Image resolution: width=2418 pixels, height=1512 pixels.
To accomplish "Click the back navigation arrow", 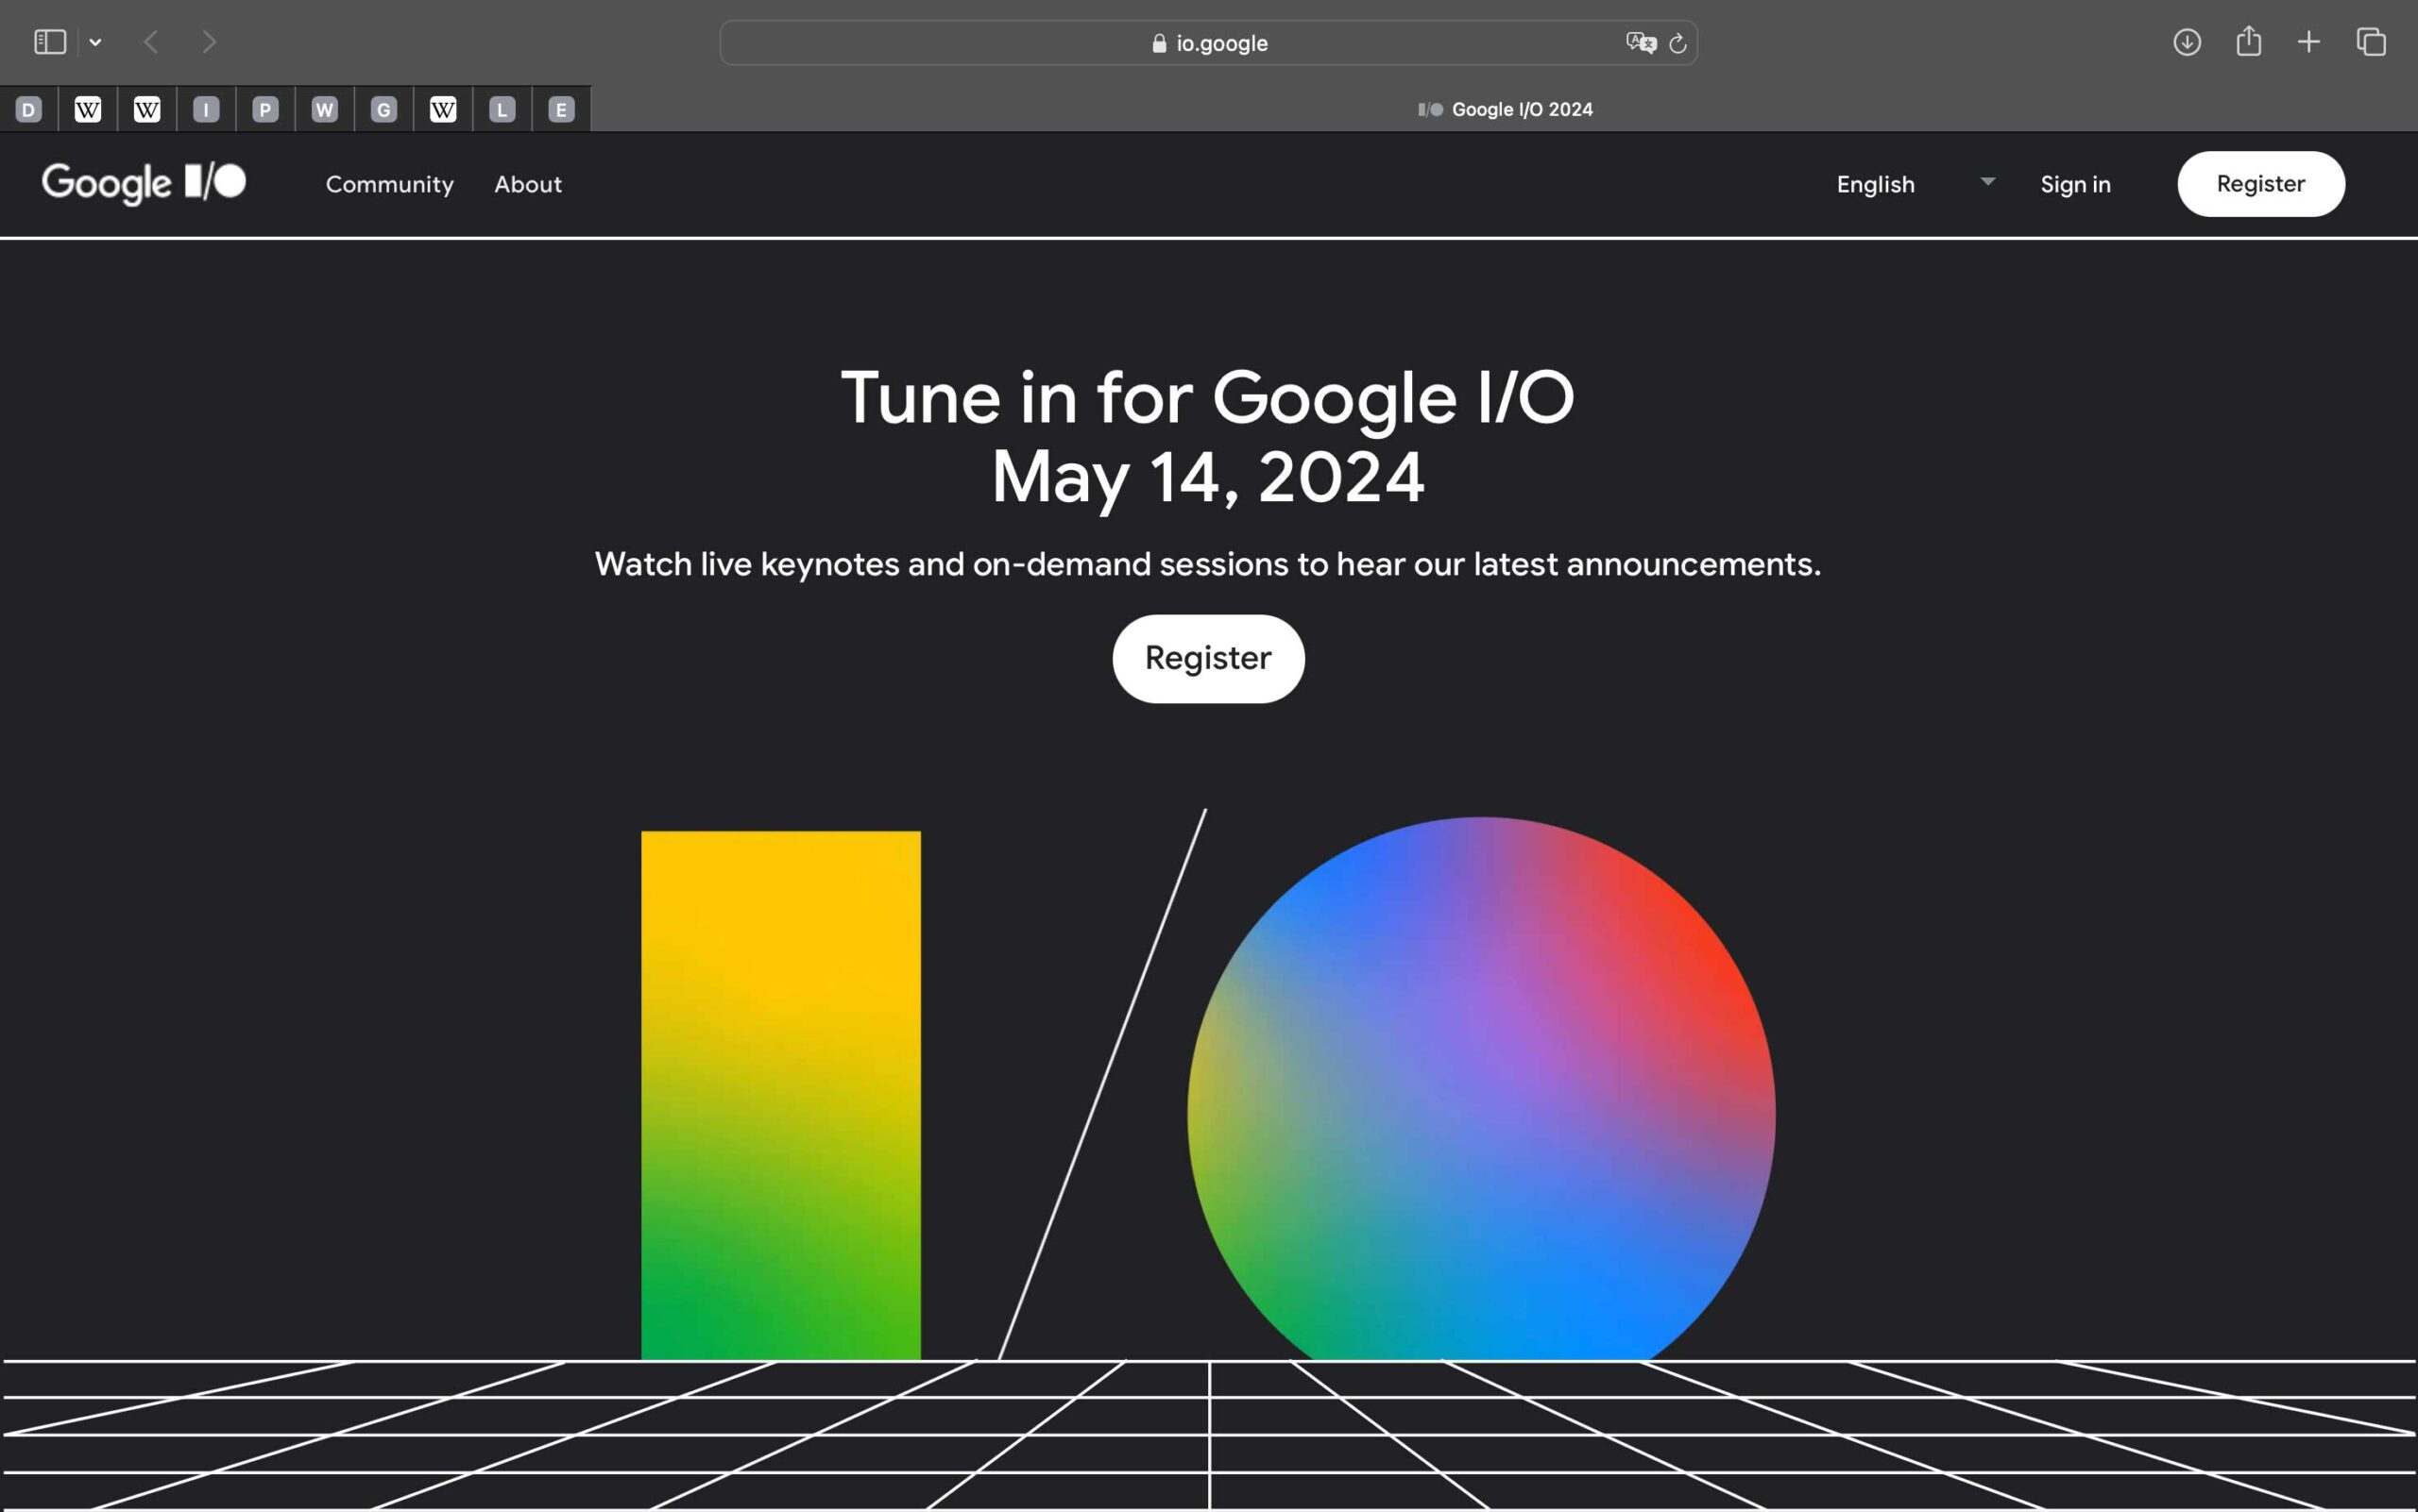I will point(151,42).
